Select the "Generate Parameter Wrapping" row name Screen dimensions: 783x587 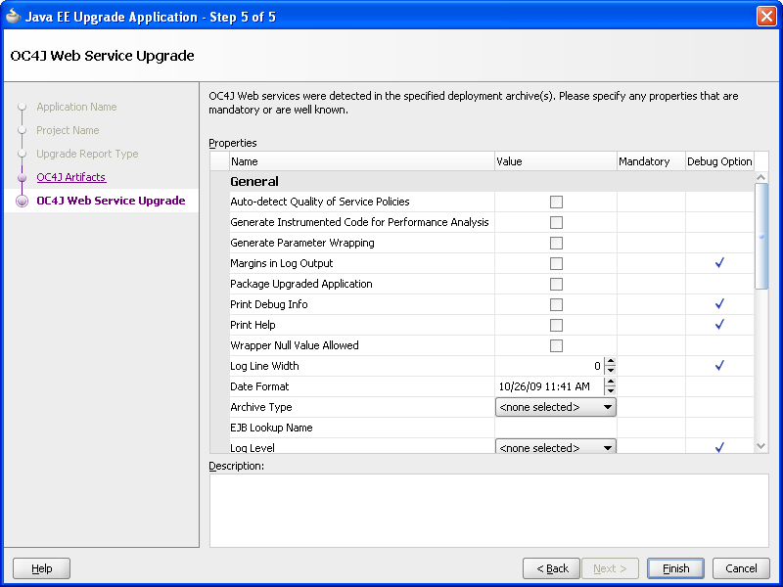pos(302,243)
